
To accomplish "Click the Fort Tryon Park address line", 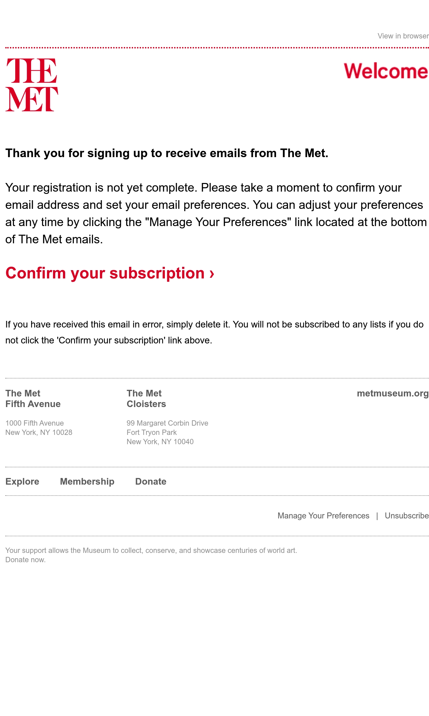I will tap(152, 432).
